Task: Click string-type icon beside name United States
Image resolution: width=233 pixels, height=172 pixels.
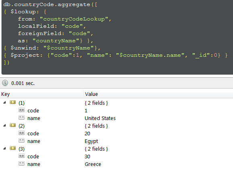Action: pos(21,118)
